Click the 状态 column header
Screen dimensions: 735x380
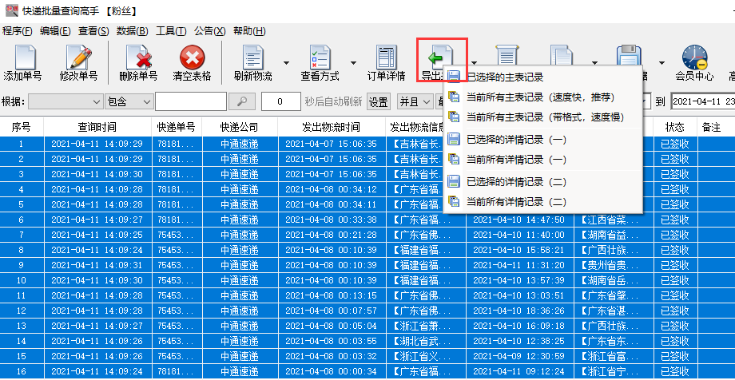click(675, 126)
